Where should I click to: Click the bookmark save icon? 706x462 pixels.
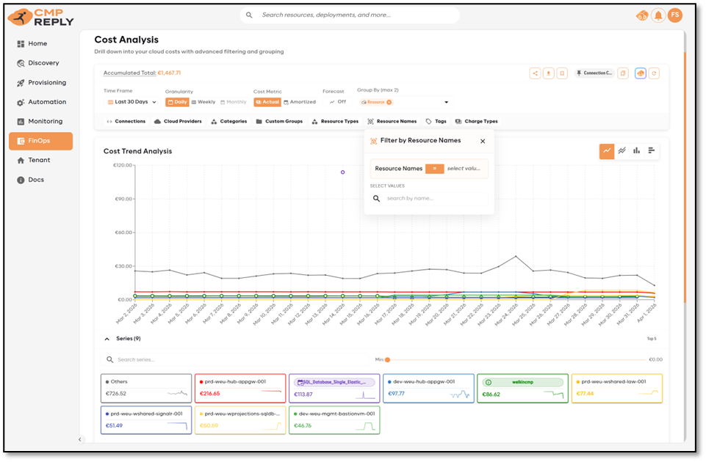(561, 73)
